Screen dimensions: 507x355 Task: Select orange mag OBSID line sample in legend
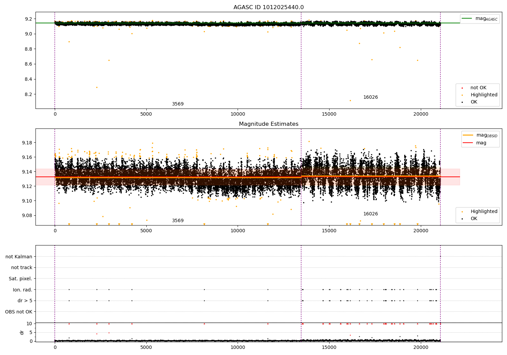[x=468, y=135]
